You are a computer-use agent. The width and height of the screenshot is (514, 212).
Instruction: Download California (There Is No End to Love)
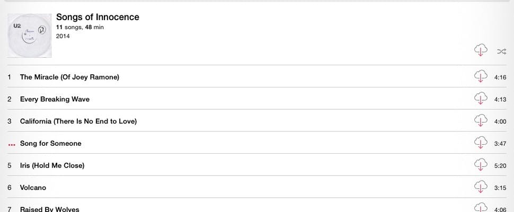point(481,121)
